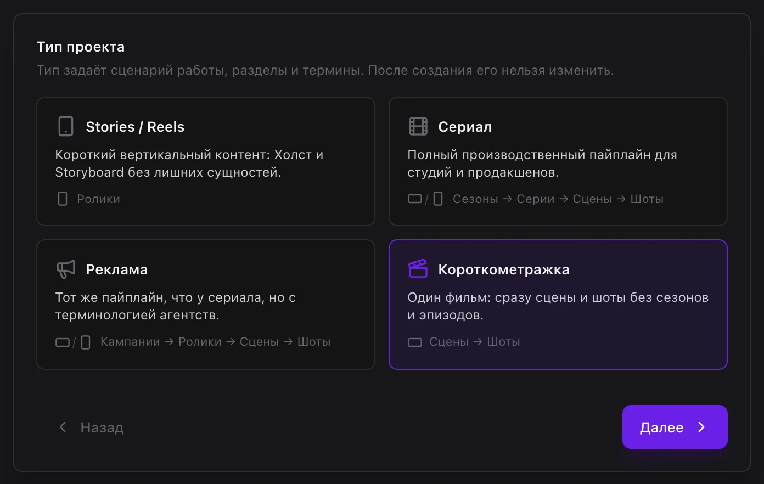Click the horizontal format icon in Реклама card
The width and height of the screenshot is (764, 484).
point(63,342)
